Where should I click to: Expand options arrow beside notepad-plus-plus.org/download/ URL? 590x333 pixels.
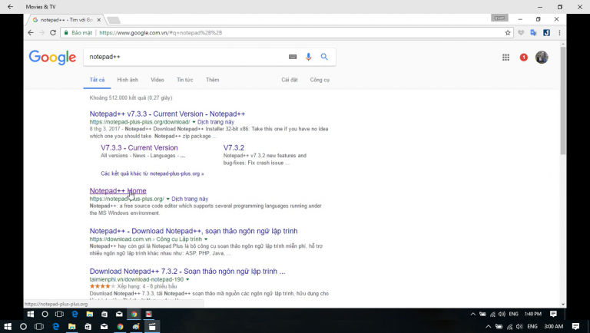pyautogui.click(x=194, y=122)
